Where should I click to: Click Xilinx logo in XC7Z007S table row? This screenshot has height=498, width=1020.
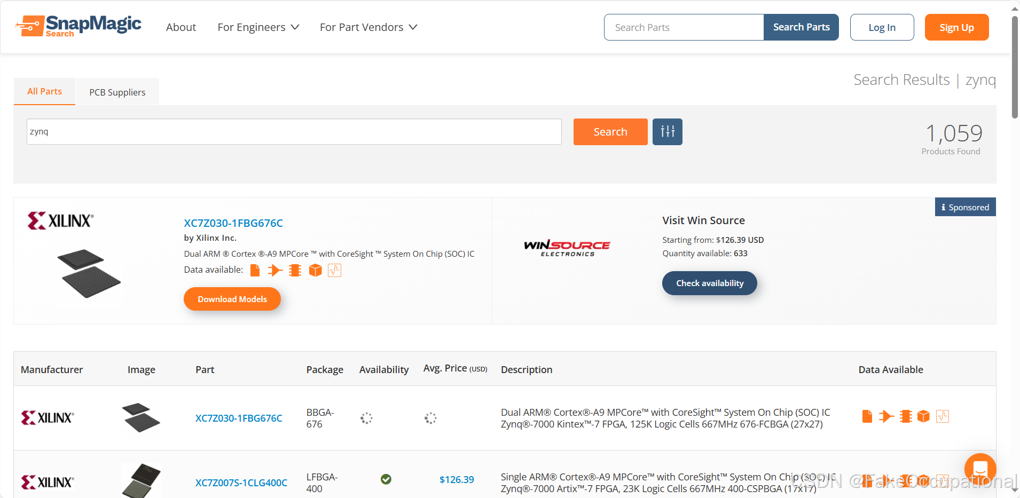pyautogui.click(x=48, y=482)
